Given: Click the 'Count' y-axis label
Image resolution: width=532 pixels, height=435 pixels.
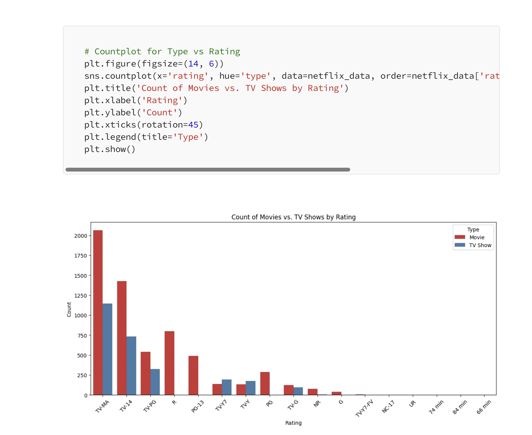Looking at the screenshot, I should click(x=69, y=309).
